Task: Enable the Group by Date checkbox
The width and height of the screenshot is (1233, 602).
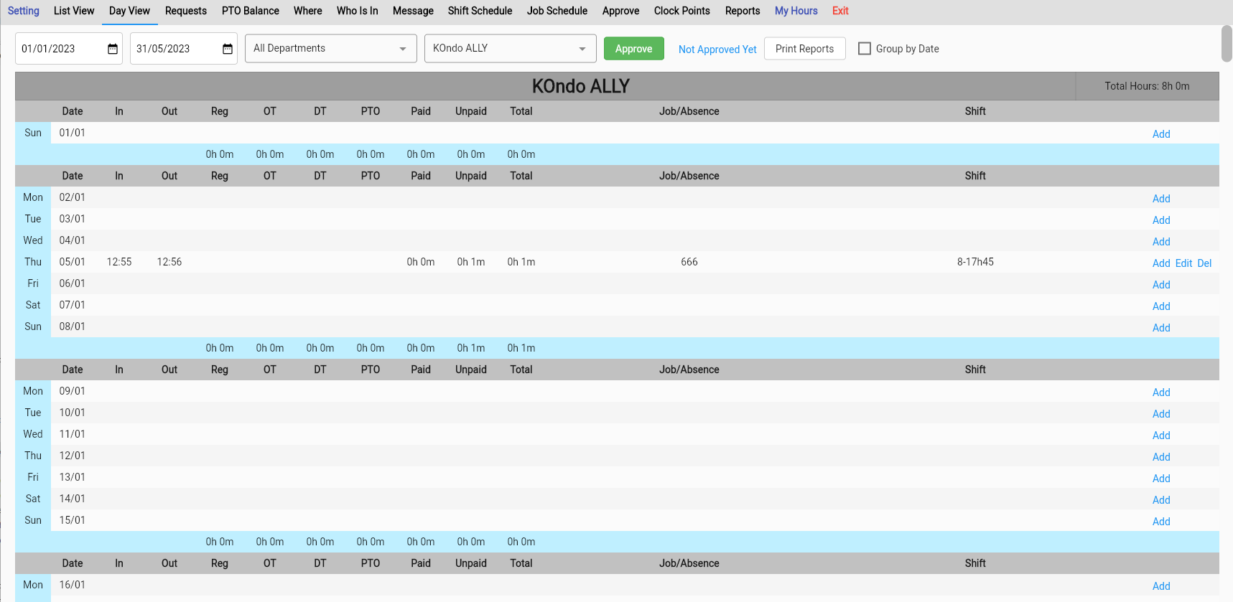Action: 865,49
